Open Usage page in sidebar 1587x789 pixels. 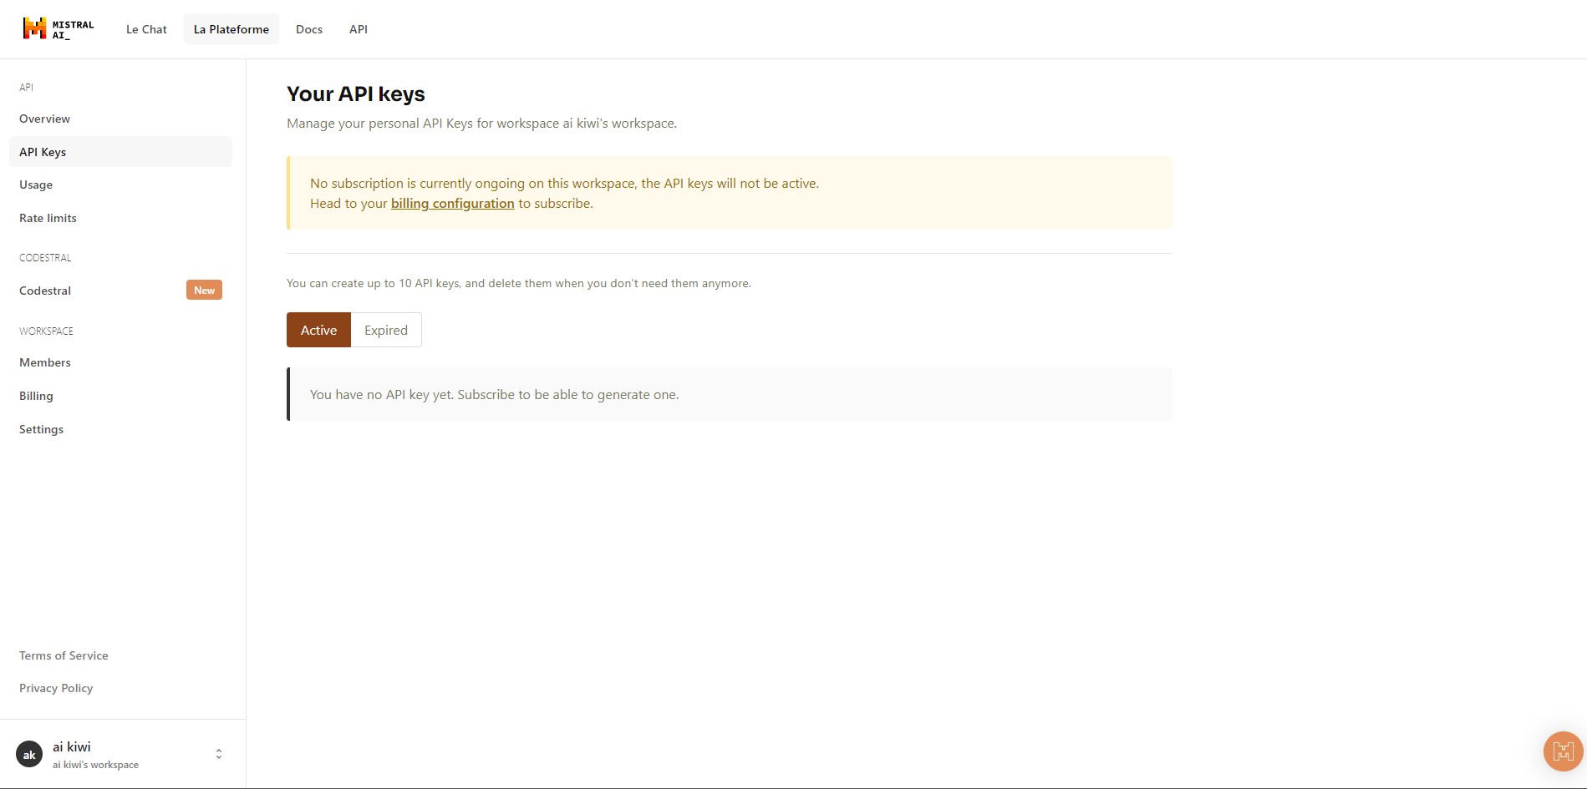(x=120, y=185)
